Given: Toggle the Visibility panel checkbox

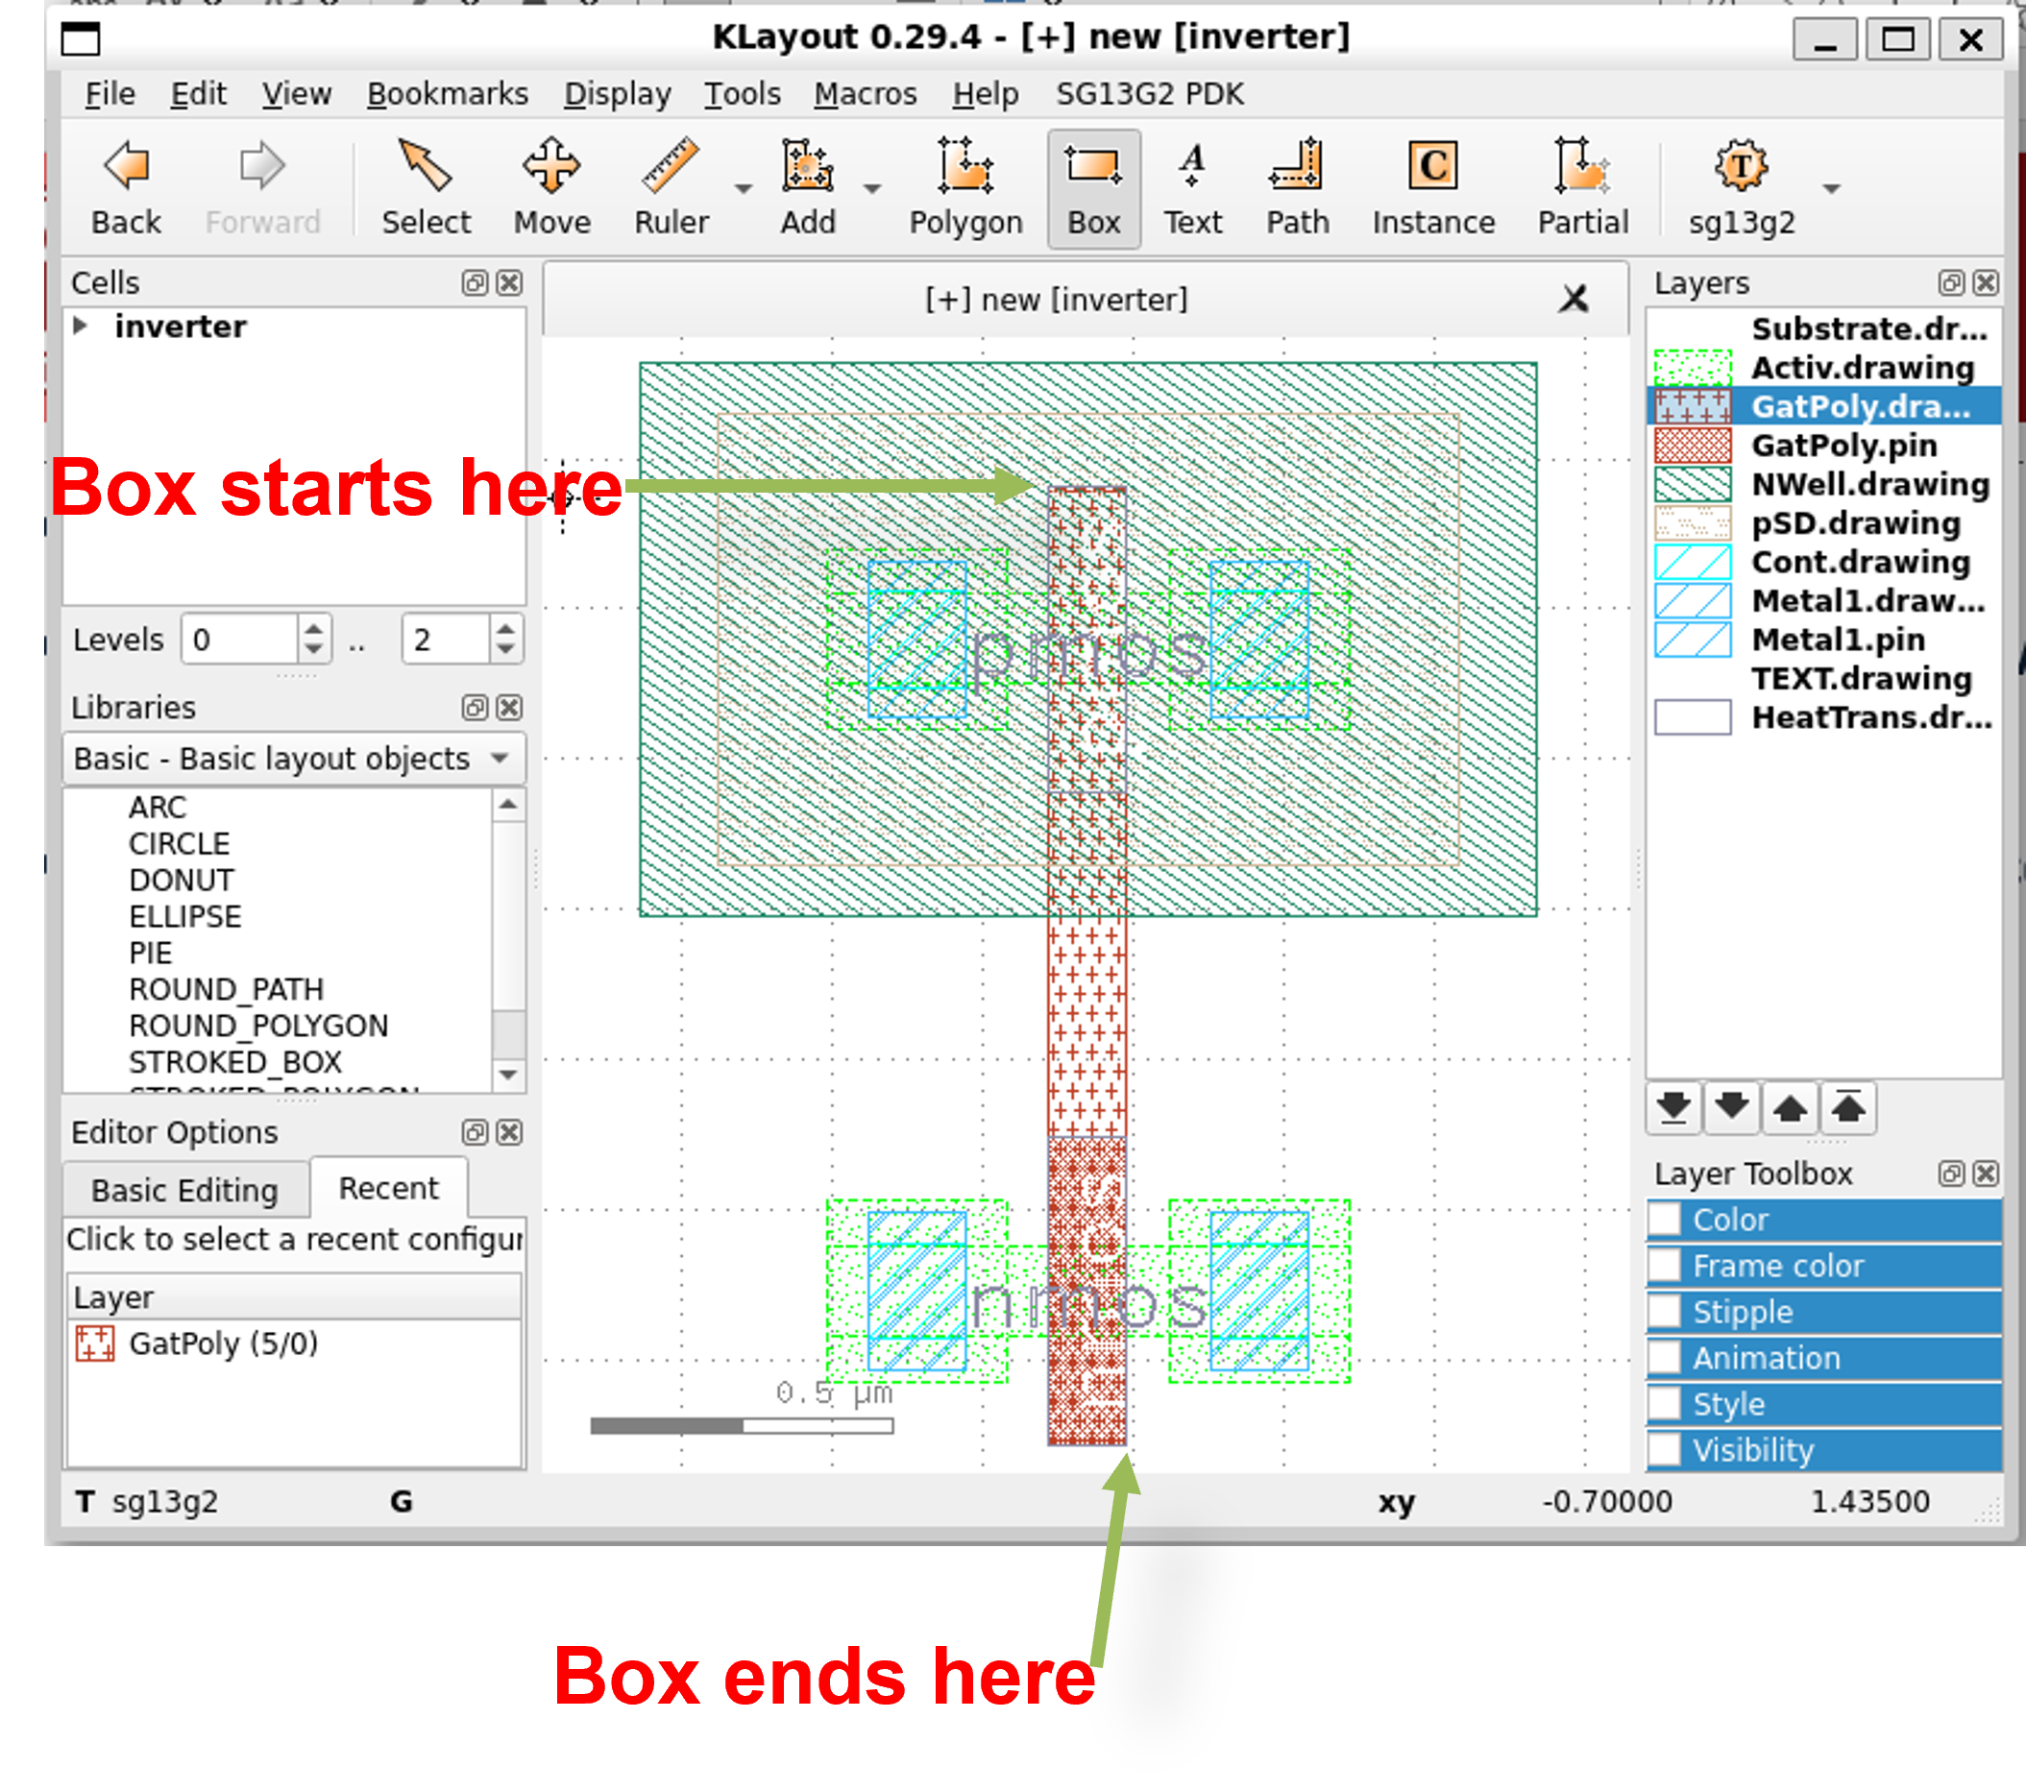Looking at the screenshot, I should pyautogui.click(x=1664, y=1450).
